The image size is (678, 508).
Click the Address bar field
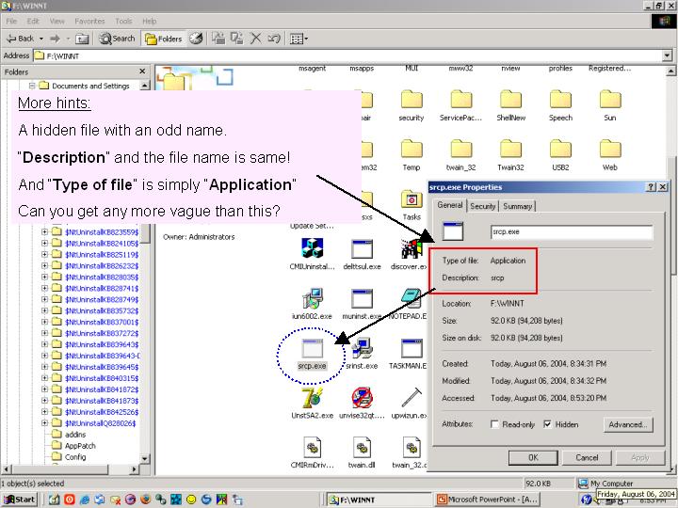[347, 56]
